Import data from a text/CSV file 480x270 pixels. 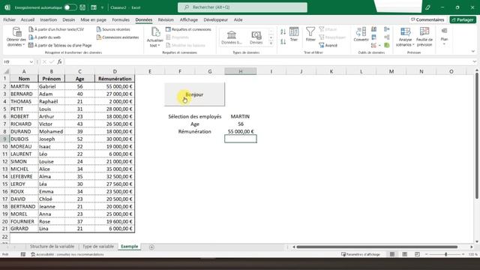click(x=56, y=29)
